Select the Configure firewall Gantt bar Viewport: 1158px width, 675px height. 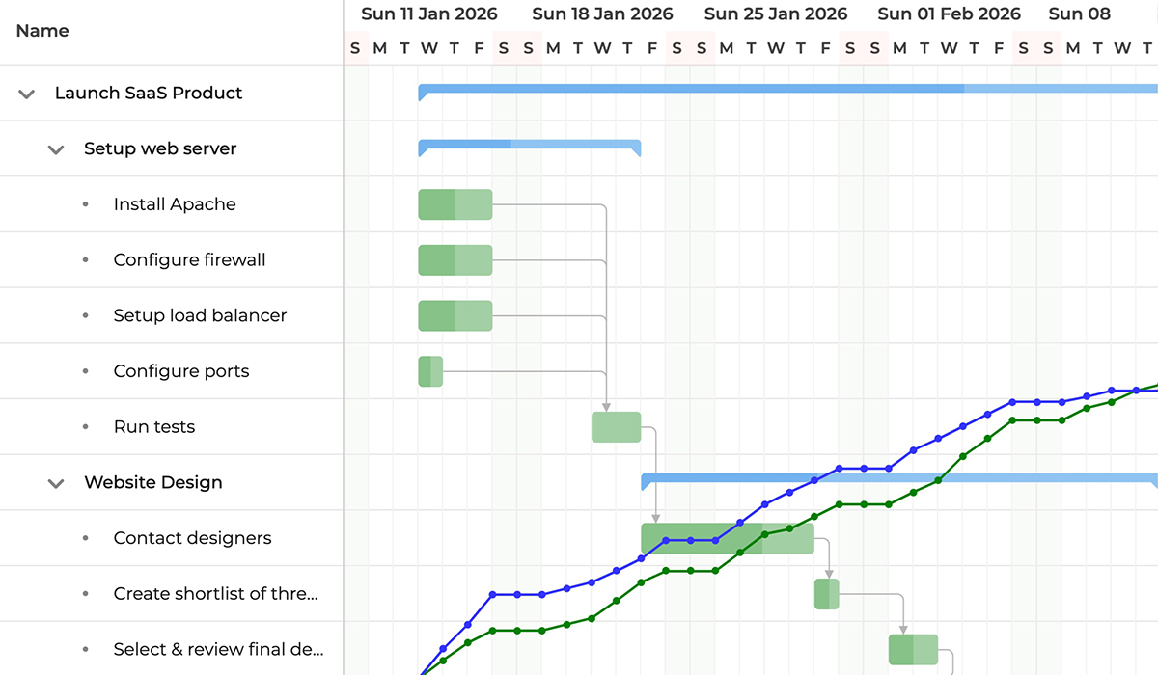455,260
